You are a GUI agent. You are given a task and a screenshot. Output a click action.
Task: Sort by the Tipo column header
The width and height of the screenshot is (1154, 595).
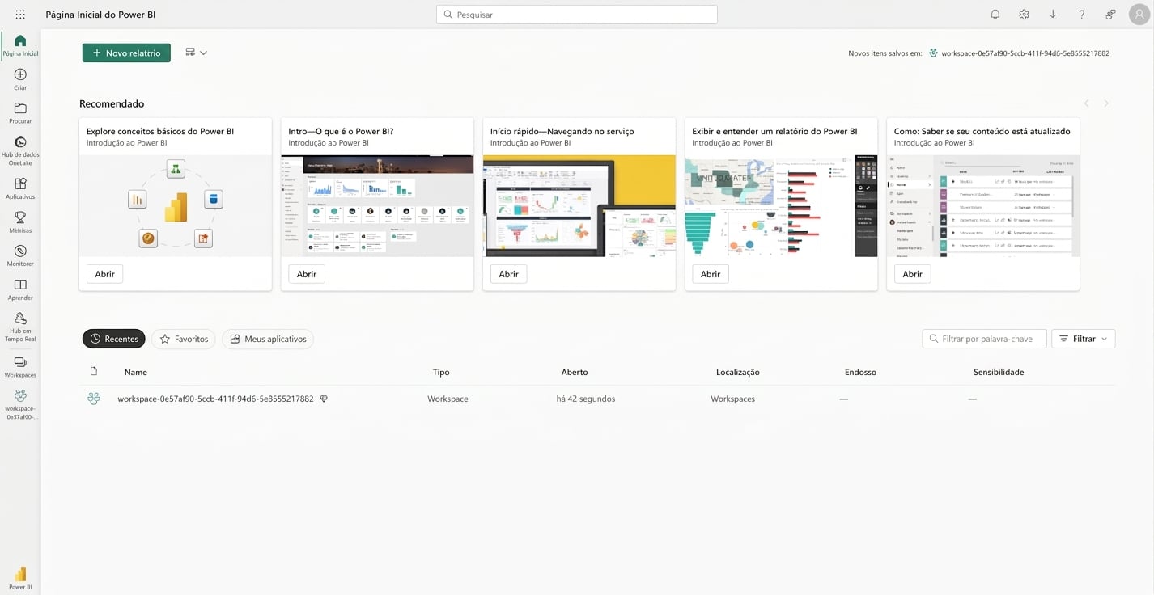click(x=441, y=372)
